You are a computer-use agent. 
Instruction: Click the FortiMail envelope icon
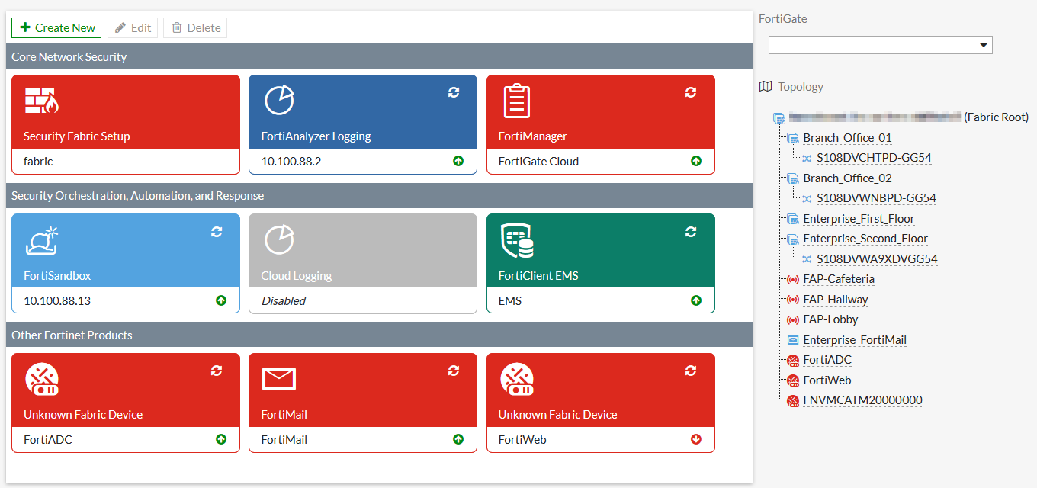click(x=279, y=378)
